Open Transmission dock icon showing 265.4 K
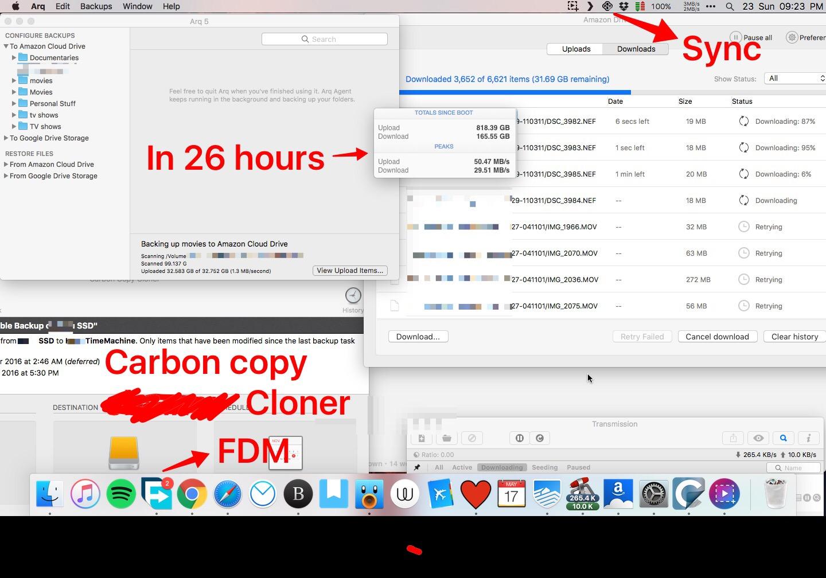 (x=582, y=494)
